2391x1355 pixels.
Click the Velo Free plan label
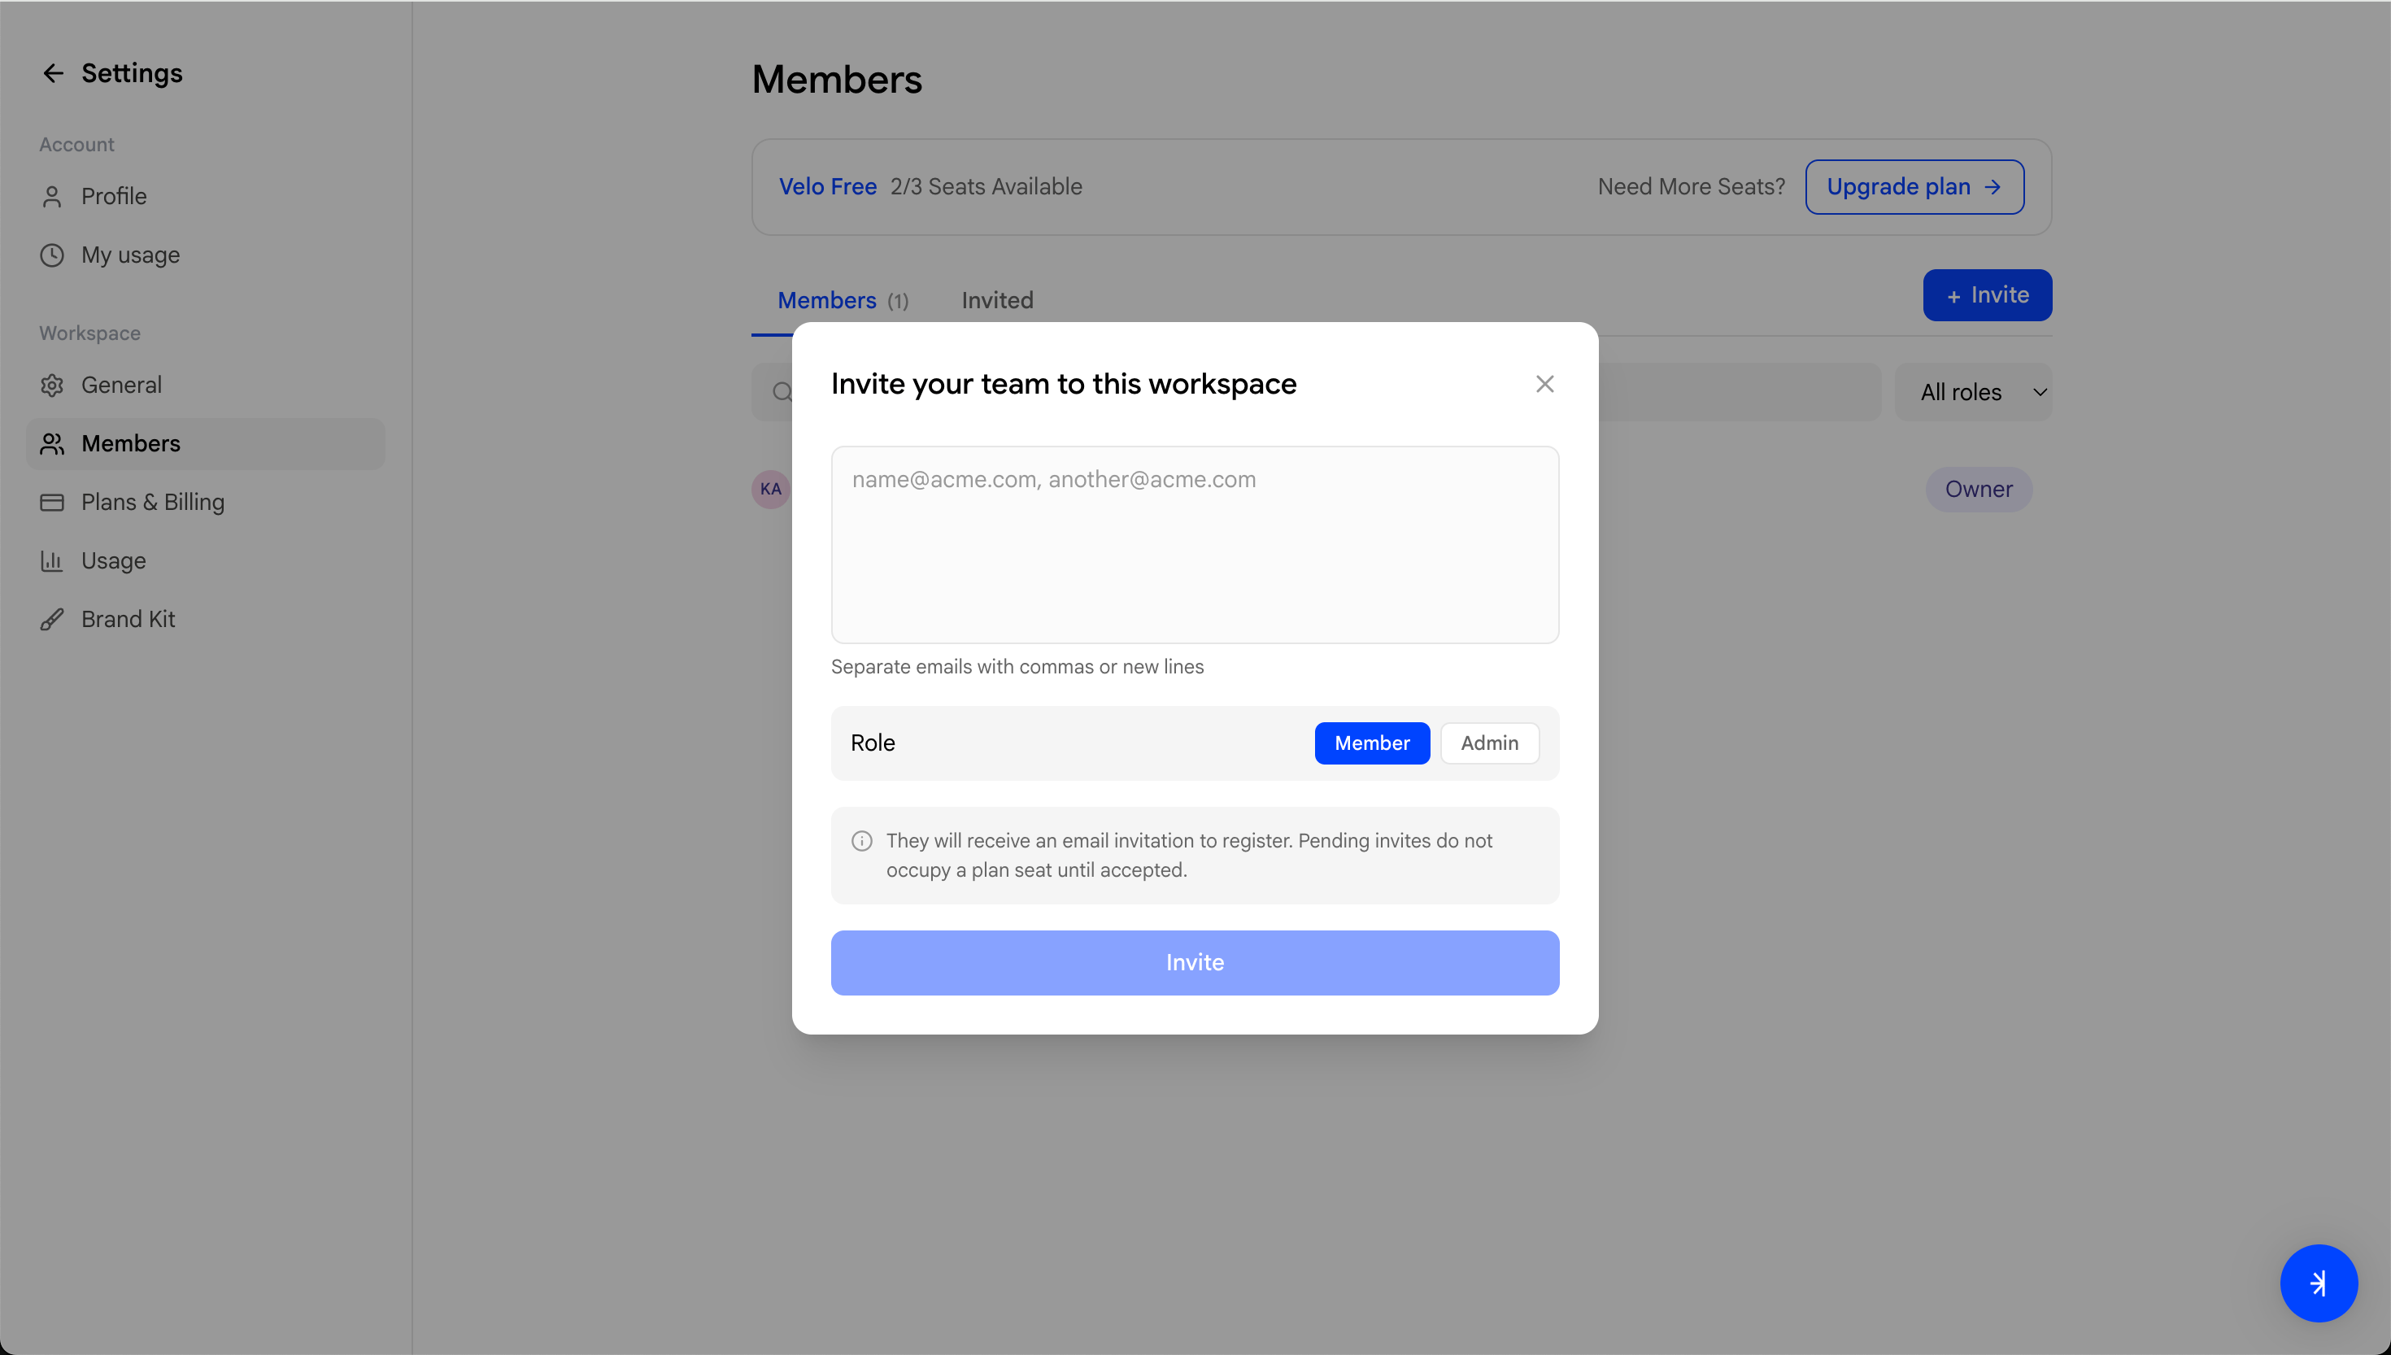827,187
